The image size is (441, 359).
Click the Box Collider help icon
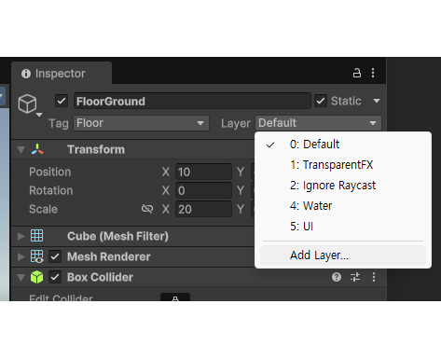pos(337,277)
